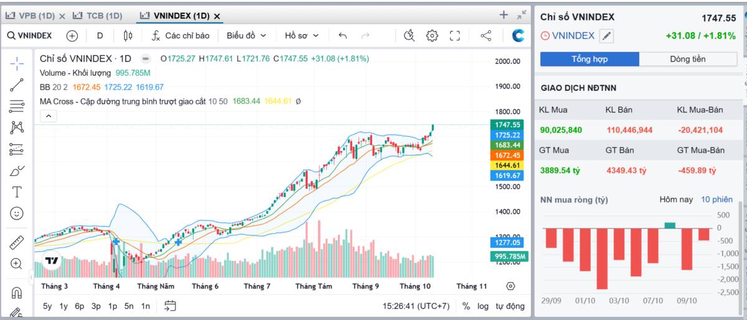Select the ruler measure tool
Image resolution: width=747 pixels, height=320 pixels.
pos(17,242)
